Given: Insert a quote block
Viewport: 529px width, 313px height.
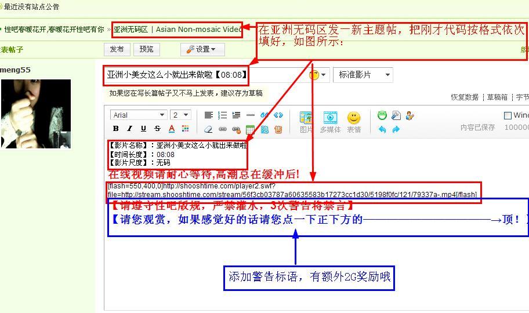Looking at the screenshot, I should tap(264, 115).
